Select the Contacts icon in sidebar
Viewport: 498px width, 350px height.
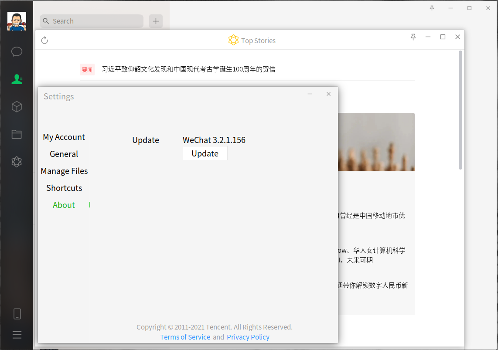point(17,79)
